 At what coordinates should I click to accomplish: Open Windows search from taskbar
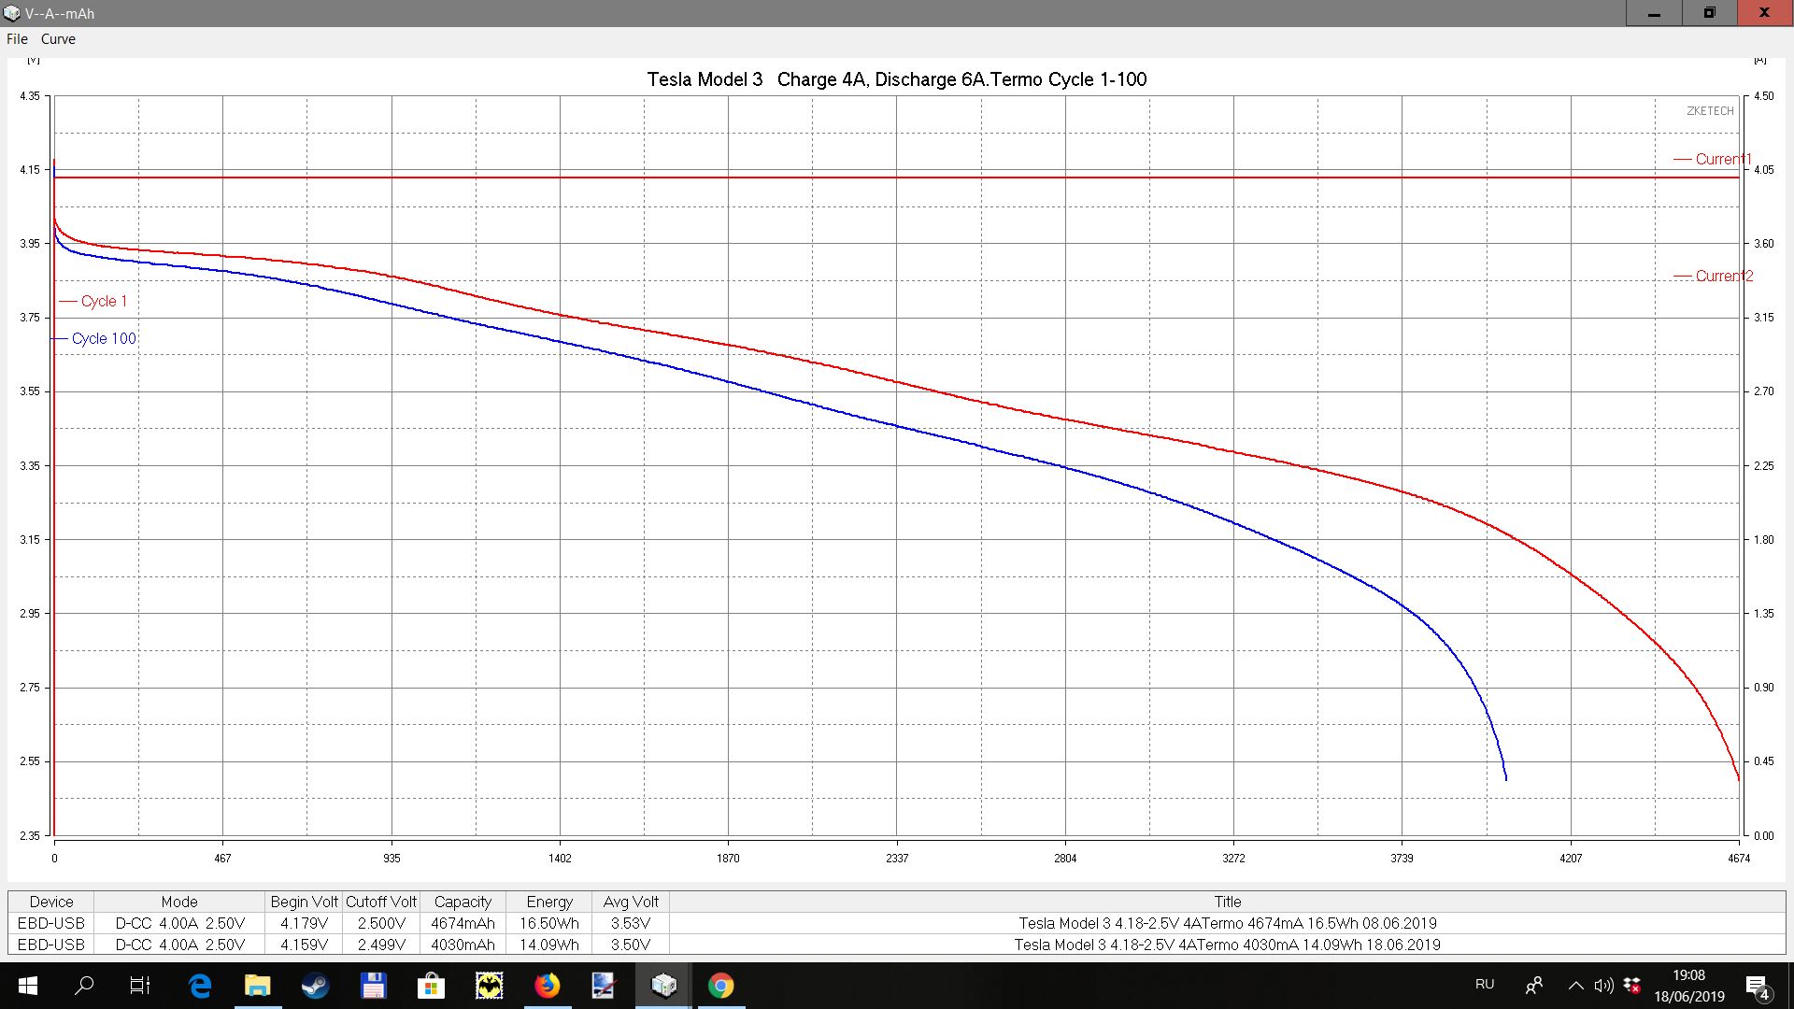(84, 986)
